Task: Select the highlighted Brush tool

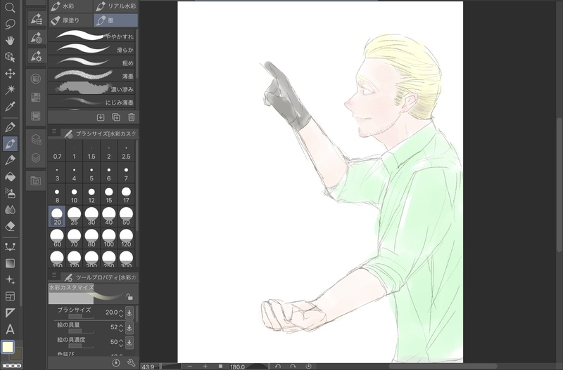Action: pos(10,144)
